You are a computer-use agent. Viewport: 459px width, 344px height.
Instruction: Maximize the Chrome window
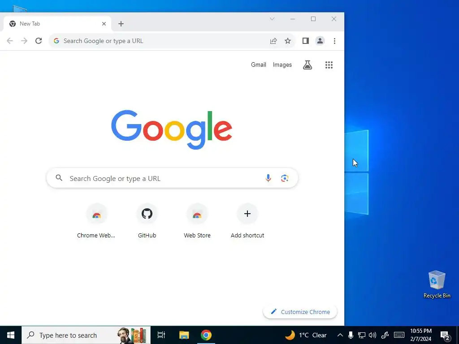[x=313, y=19]
